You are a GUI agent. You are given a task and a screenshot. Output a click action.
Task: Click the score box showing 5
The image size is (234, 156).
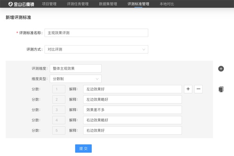coord(58,130)
